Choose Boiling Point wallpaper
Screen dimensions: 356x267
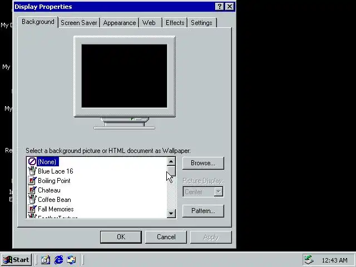(x=54, y=181)
